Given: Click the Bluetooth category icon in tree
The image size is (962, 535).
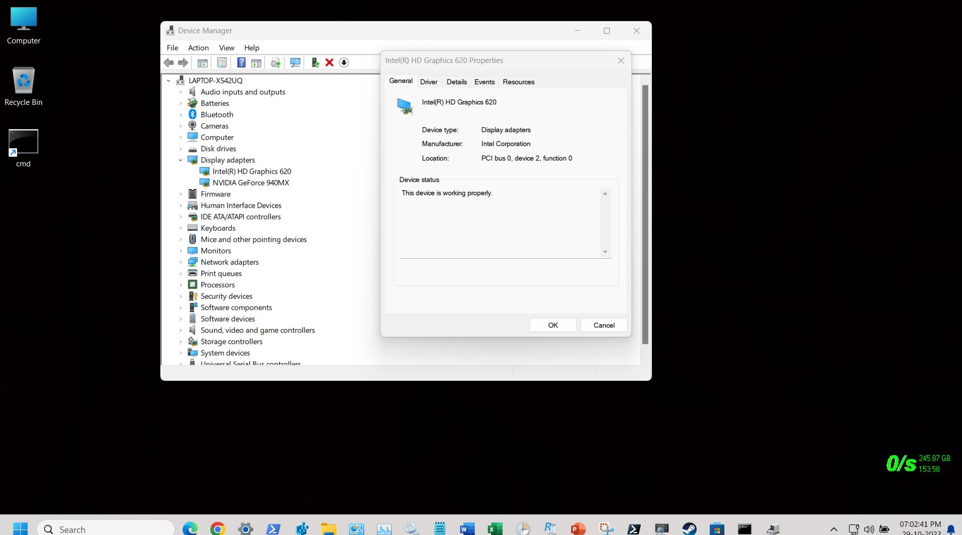Looking at the screenshot, I should tap(192, 114).
